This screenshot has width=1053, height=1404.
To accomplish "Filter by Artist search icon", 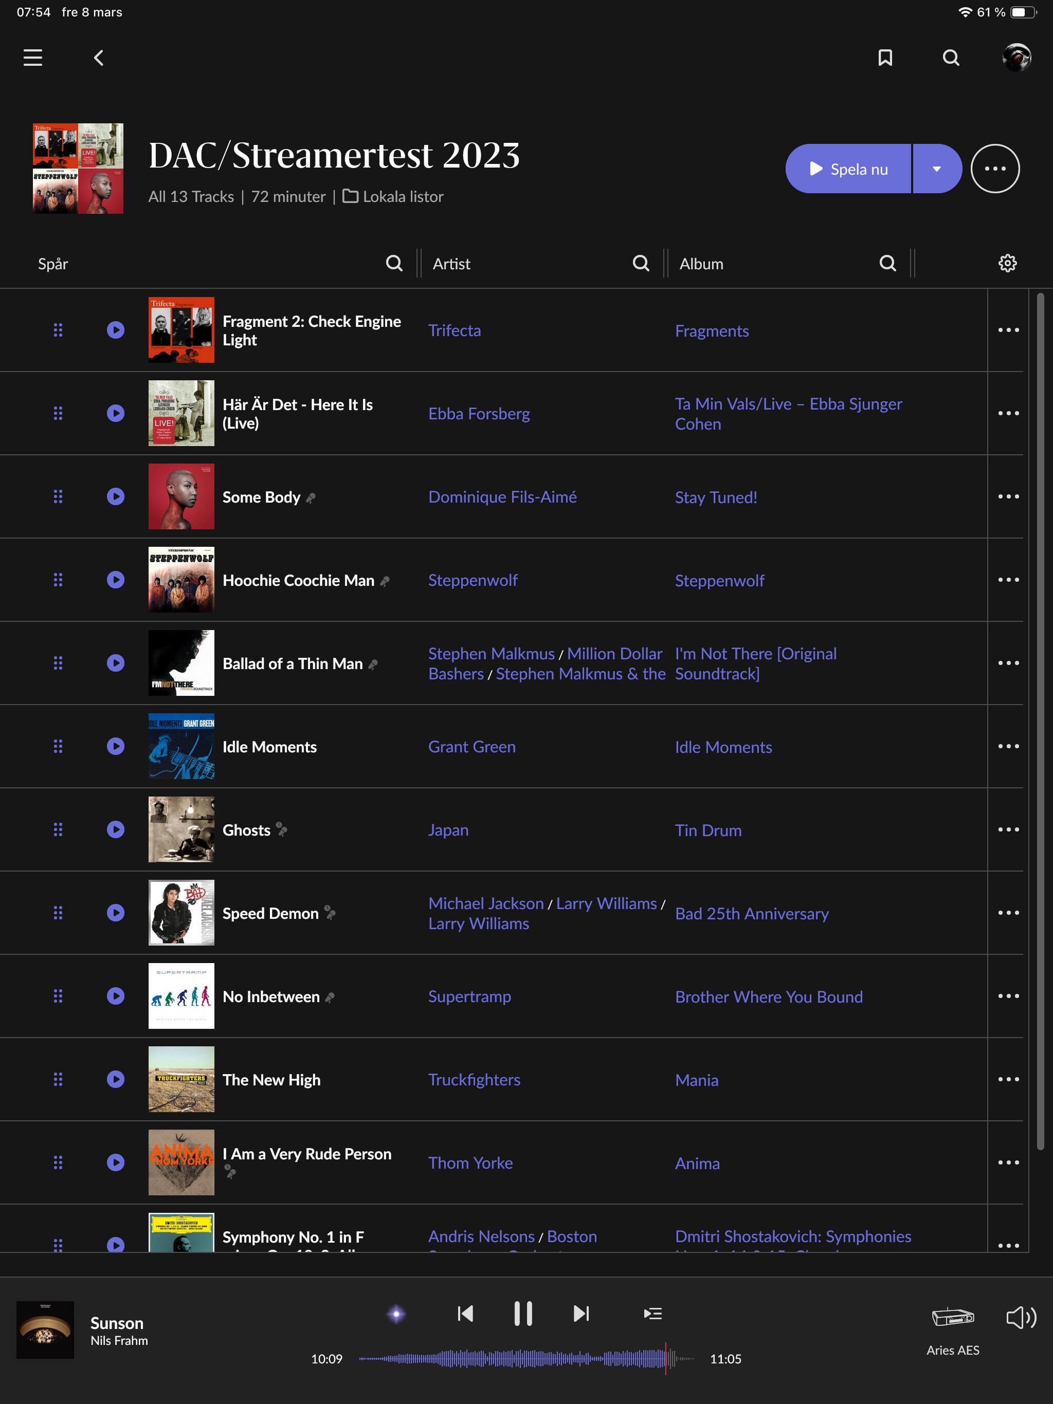I will point(642,264).
